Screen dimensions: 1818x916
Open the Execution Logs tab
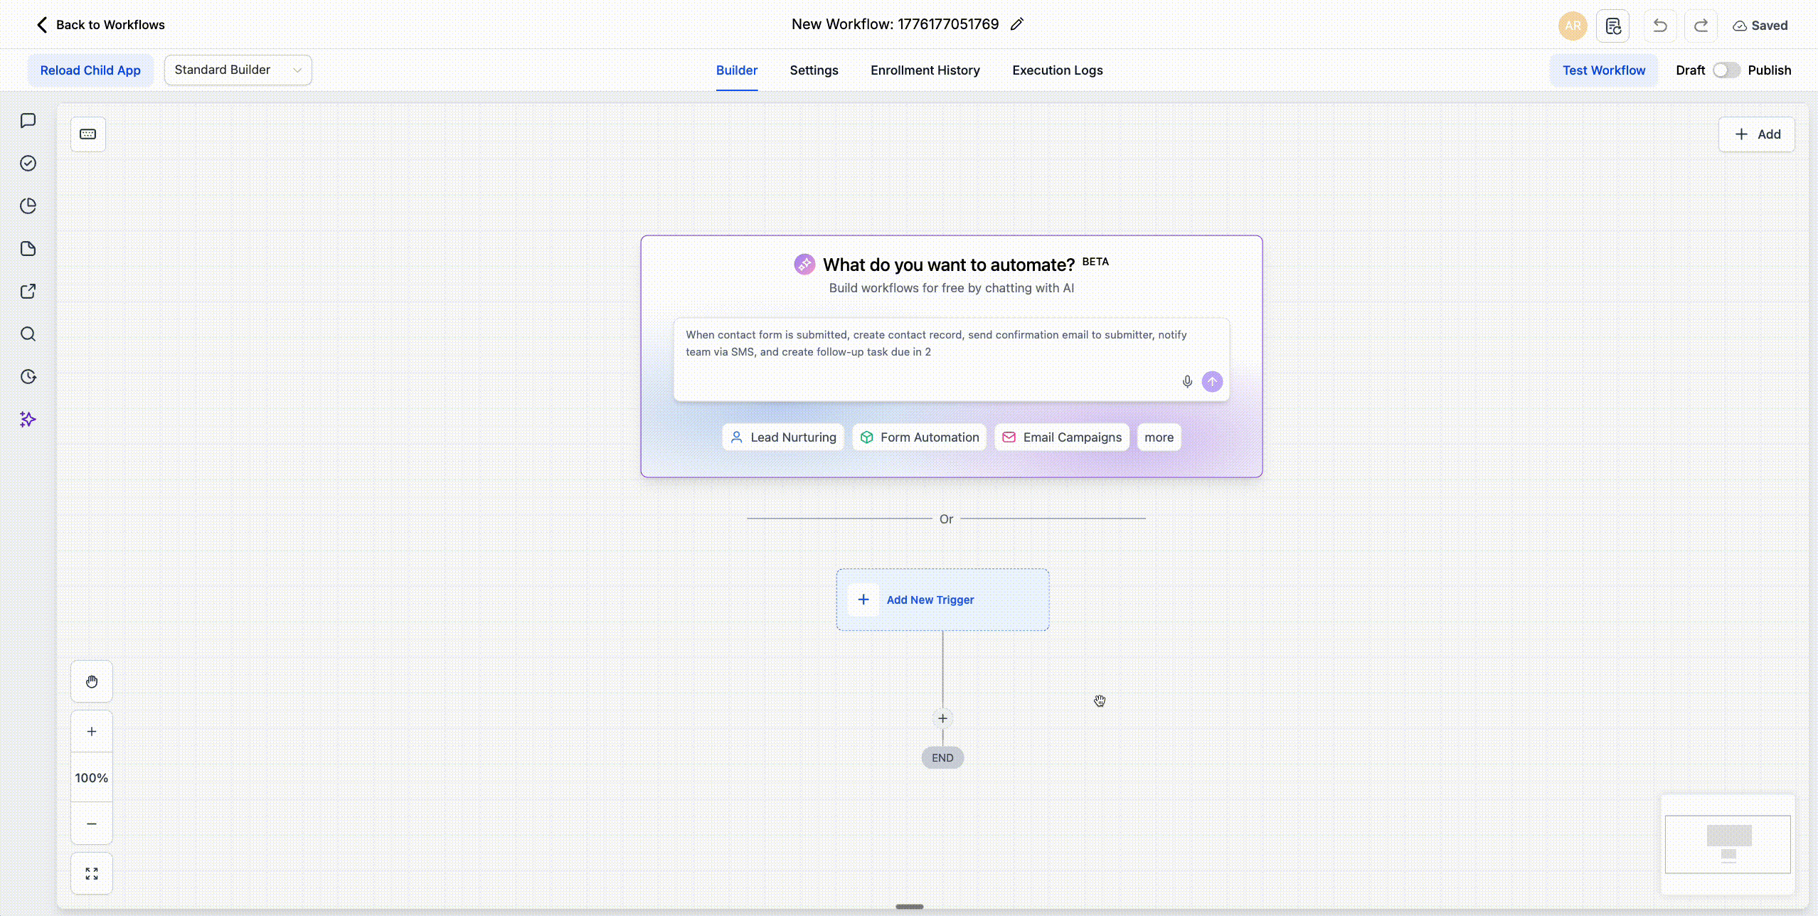[1057, 70]
